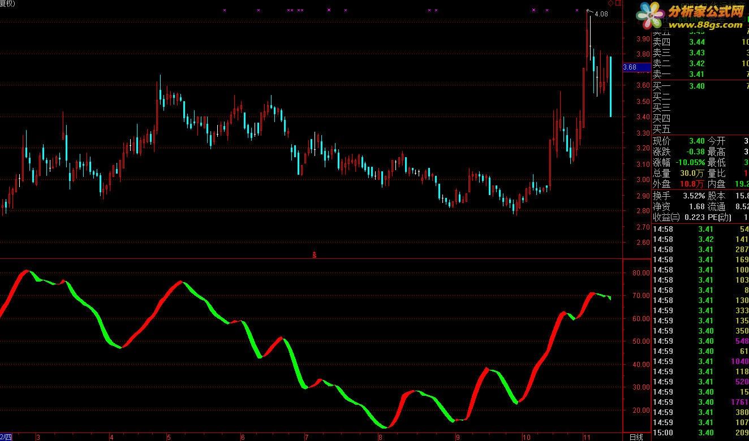Click the 最低 label
Viewport: 749px width, 441px height.
716,163
